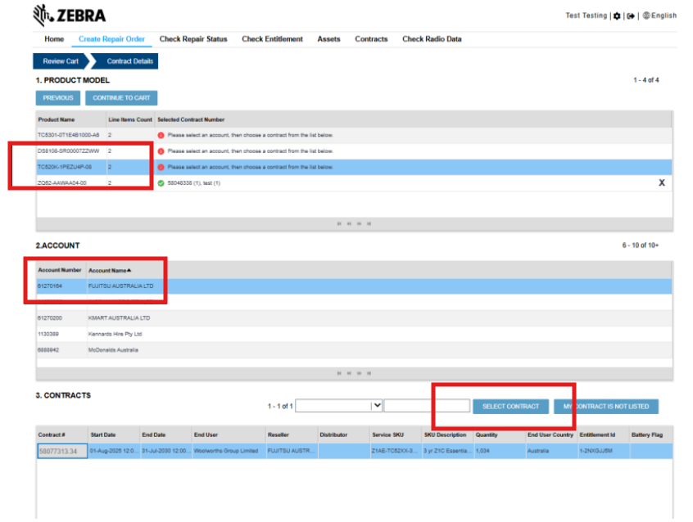
Task: Go to last page of the Product Model table
Action: [x=369, y=224]
